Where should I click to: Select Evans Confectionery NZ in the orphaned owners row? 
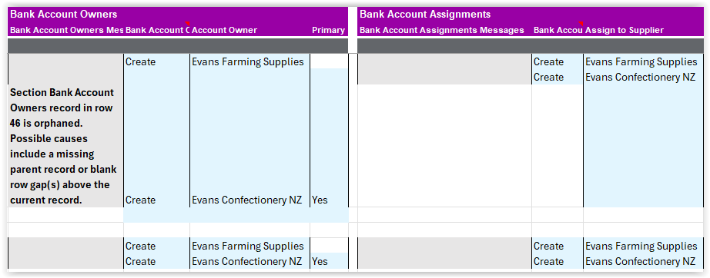246,200
